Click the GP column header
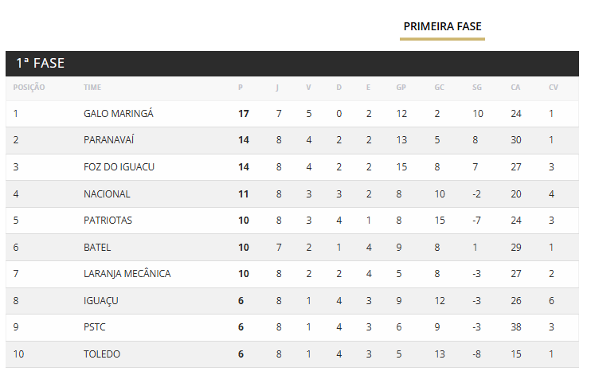Image resolution: width=591 pixels, height=383 pixels. coord(401,88)
